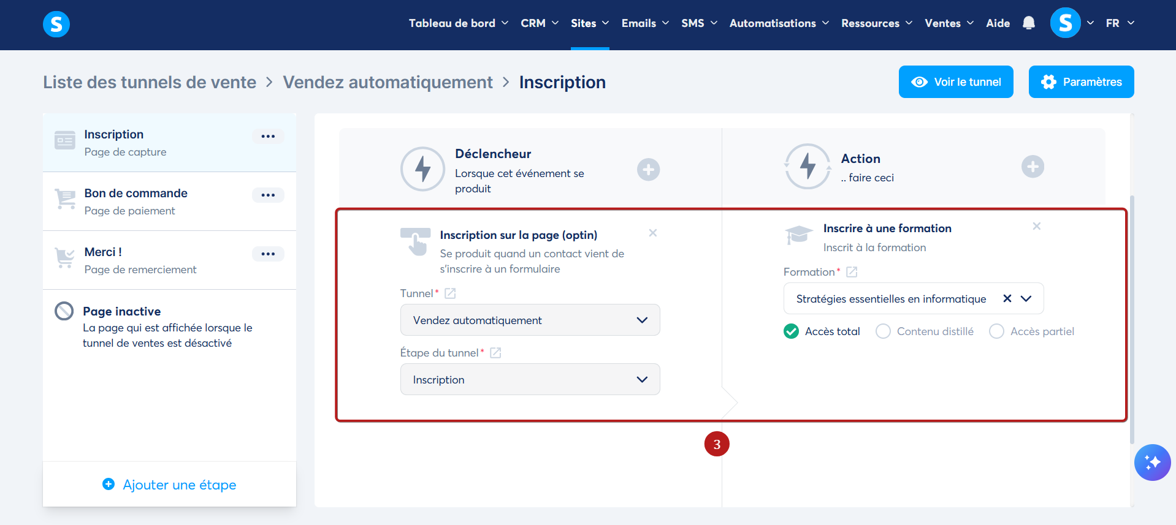The height and width of the screenshot is (525, 1176).
Task: Click the optin hand pointer icon
Action: coord(416,242)
